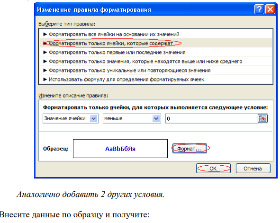Click the АаВbБбЯя sample preview box
280x223 pixels.
(120, 149)
